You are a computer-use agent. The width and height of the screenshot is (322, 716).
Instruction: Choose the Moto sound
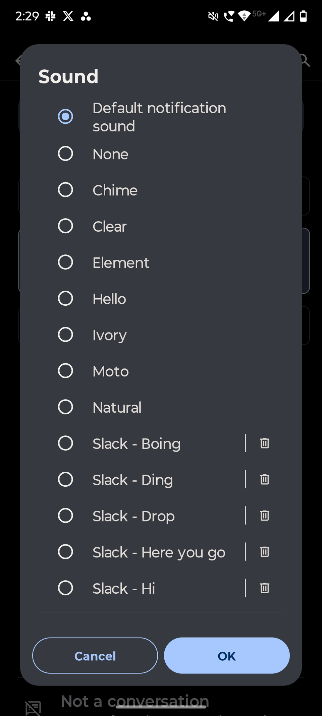65,371
